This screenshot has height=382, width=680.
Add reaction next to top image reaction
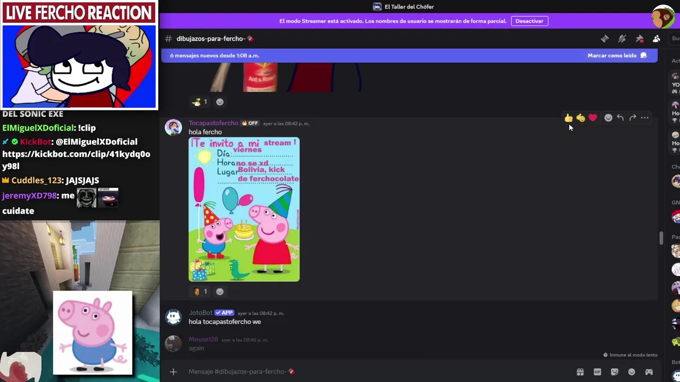coord(220,102)
